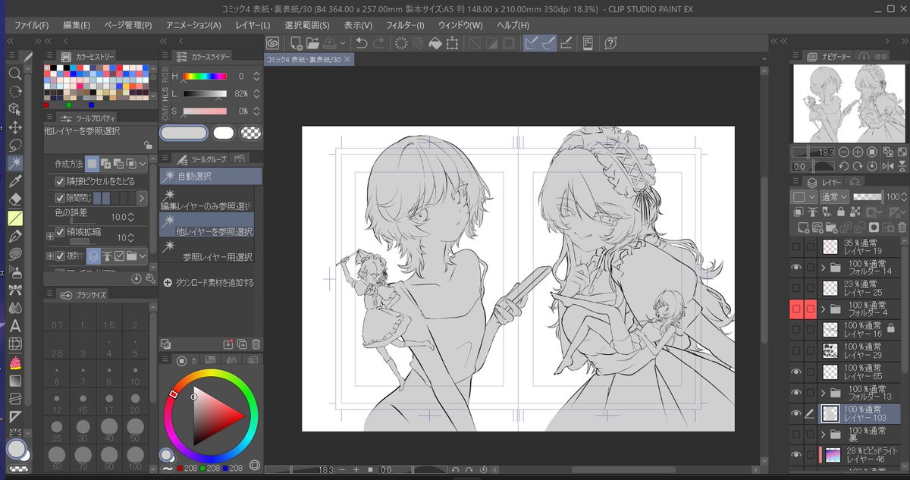Show レイヤー 19 via visibility box

pyautogui.click(x=796, y=246)
